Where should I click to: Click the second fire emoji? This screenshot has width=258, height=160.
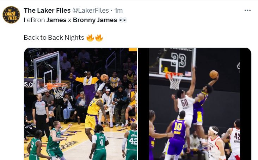pyautogui.click(x=99, y=38)
